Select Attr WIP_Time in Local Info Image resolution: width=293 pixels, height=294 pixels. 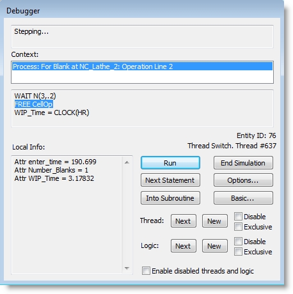coord(54,178)
